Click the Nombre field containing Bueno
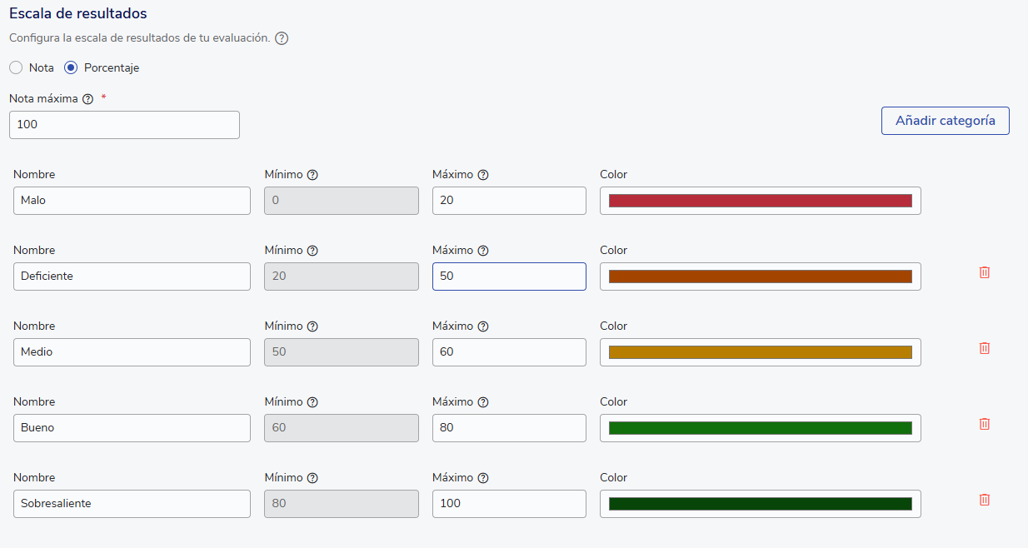1028x548 pixels. 132,428
